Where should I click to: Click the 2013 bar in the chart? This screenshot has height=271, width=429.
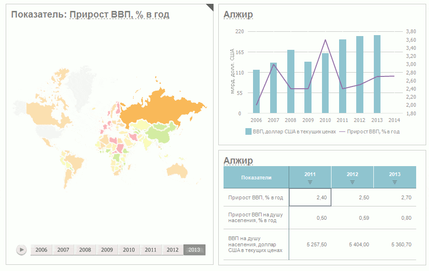coord(377,75)
